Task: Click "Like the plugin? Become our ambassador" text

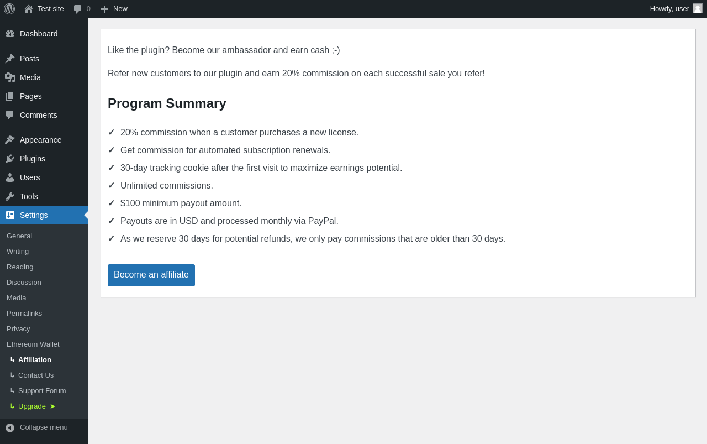Action: coord(224,50)
